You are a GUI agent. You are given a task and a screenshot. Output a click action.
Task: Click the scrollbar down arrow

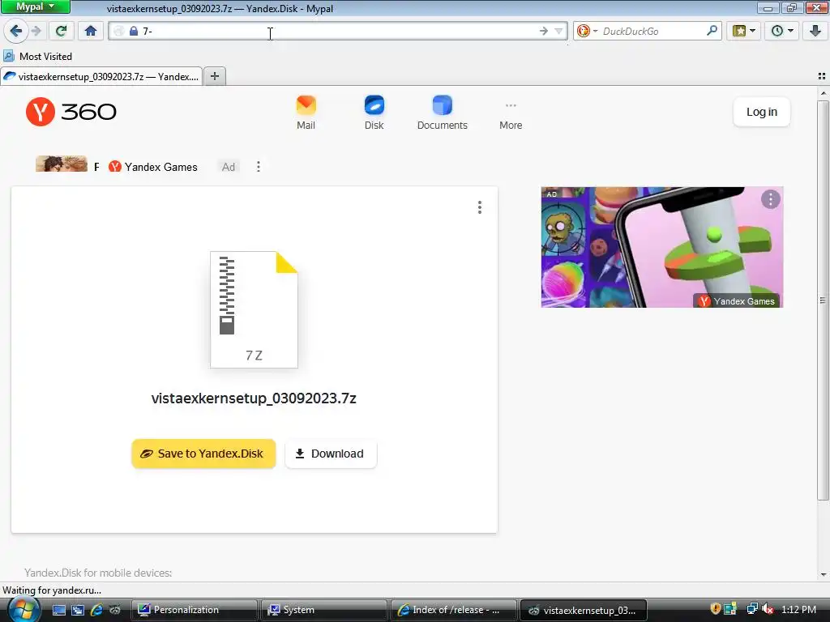click(x=824, y=574)
